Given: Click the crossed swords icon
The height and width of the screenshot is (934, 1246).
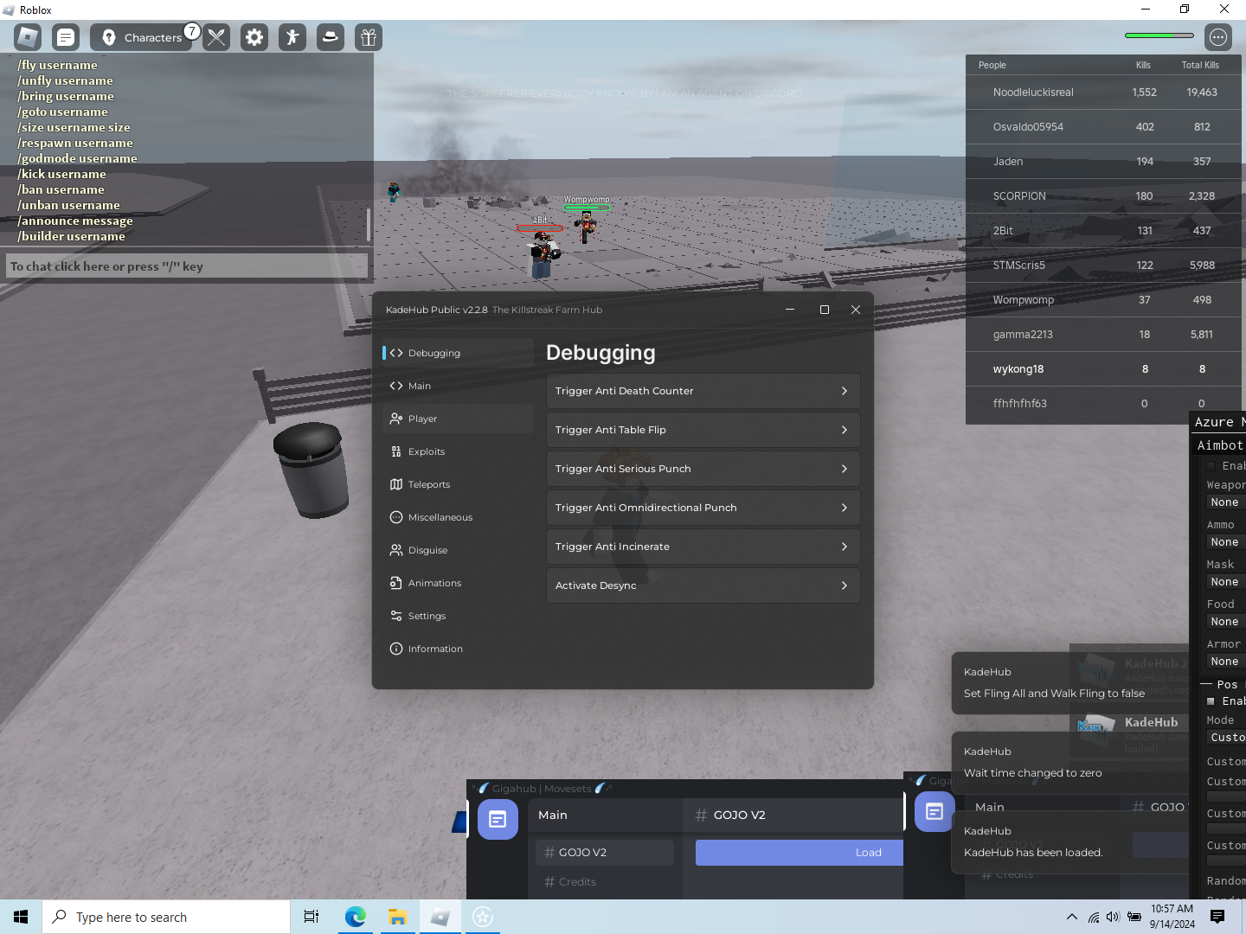Looking at the screenshot, I should click(216, 37).
